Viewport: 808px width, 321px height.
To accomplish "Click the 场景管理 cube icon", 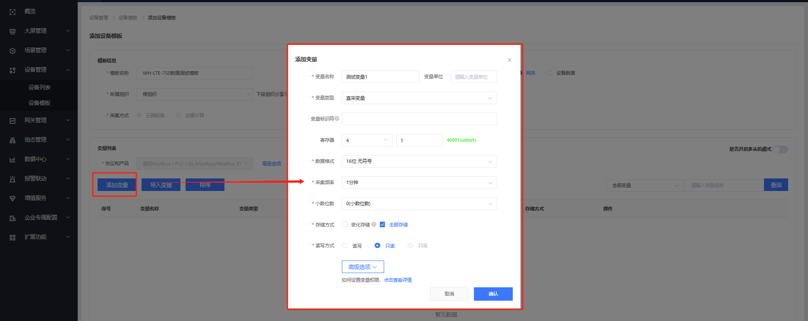I will [13, 51].
